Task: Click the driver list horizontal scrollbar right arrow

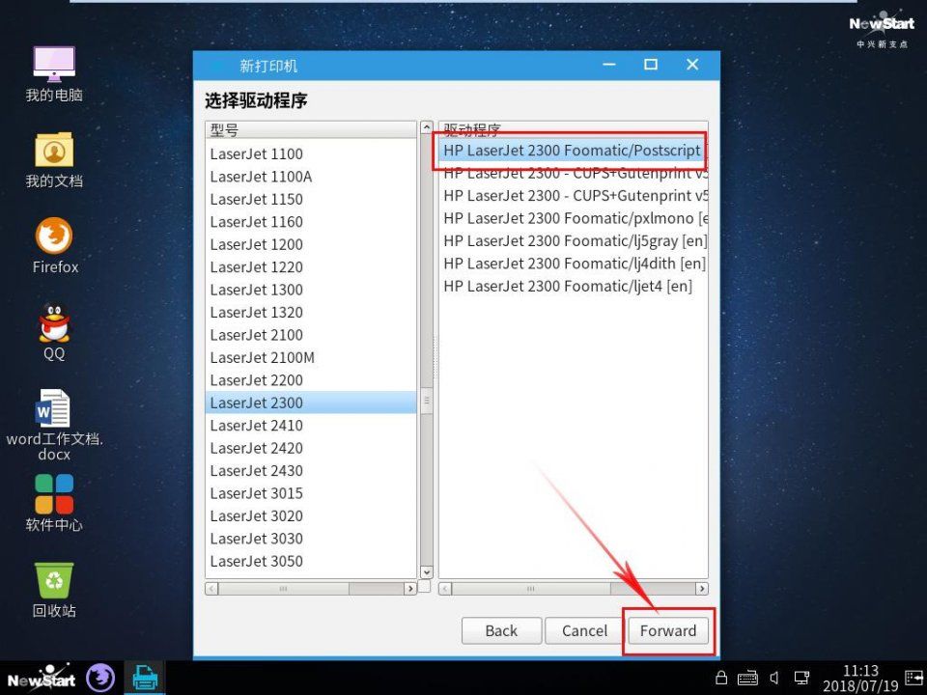Action: coord(701,588)
